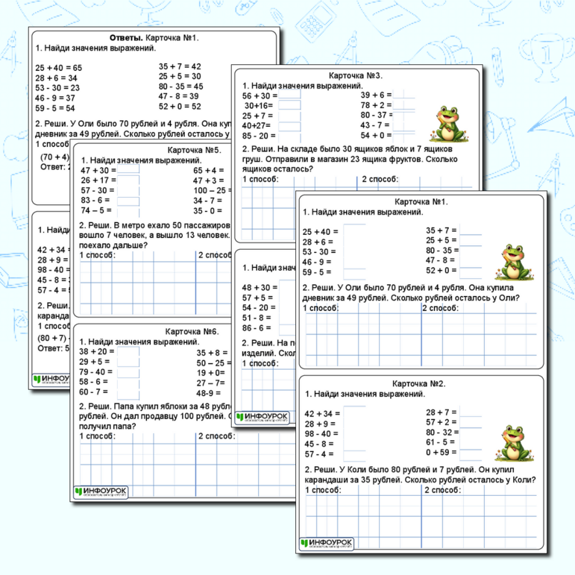Click the answer line 35 + 7 = 42
Screen dimensions: 575x575
click(180, 66)
